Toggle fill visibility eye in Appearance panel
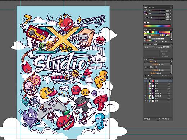This screenshot has height=140, width=187. point(145,67)
